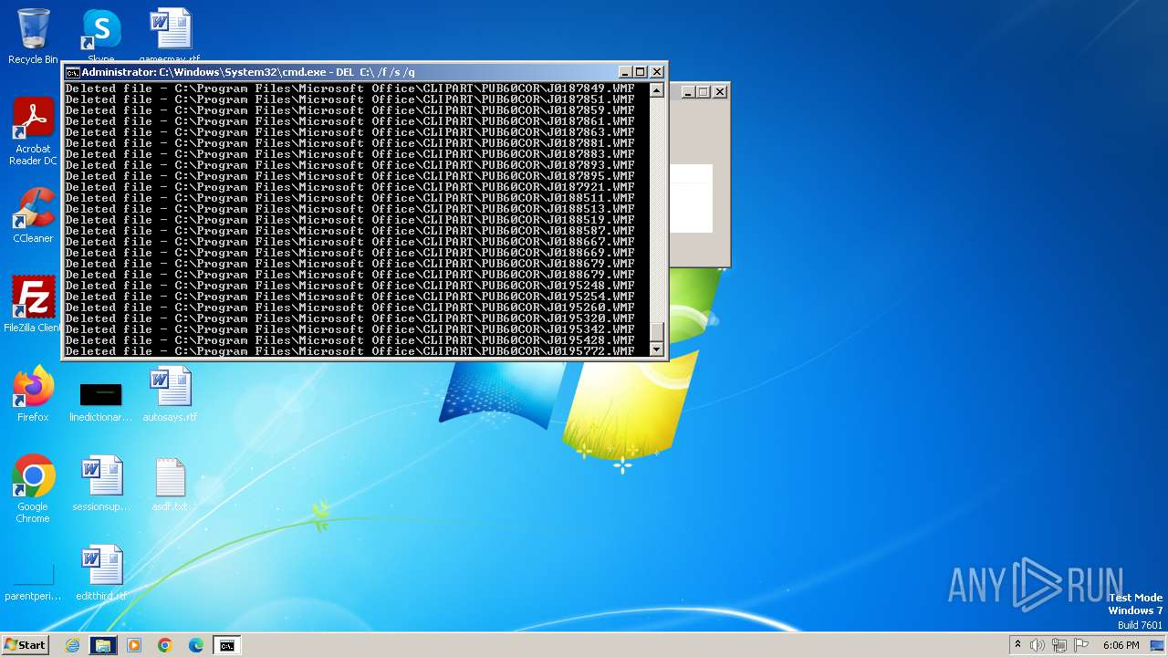
Task: Click the 6:06 PM system clock
Action: [x=1121, y=645]
